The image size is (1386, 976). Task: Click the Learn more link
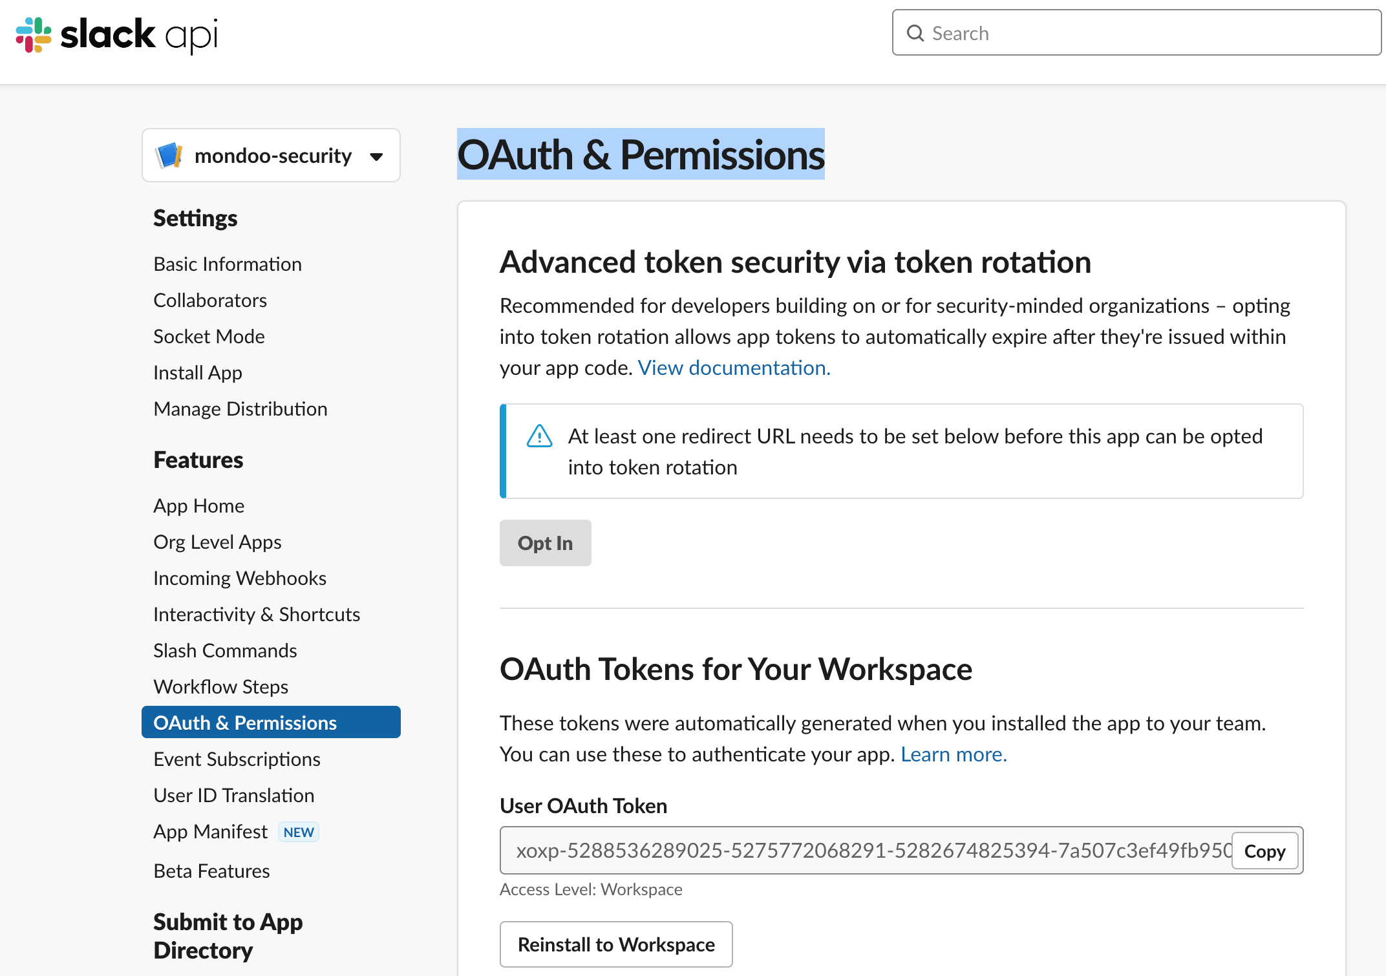[953, 754]
